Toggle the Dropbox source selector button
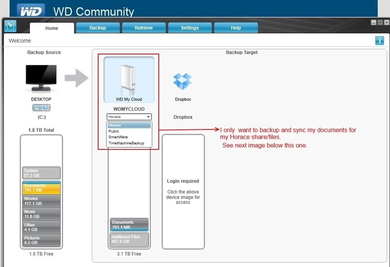390x267 pixels. pos(46,108)
